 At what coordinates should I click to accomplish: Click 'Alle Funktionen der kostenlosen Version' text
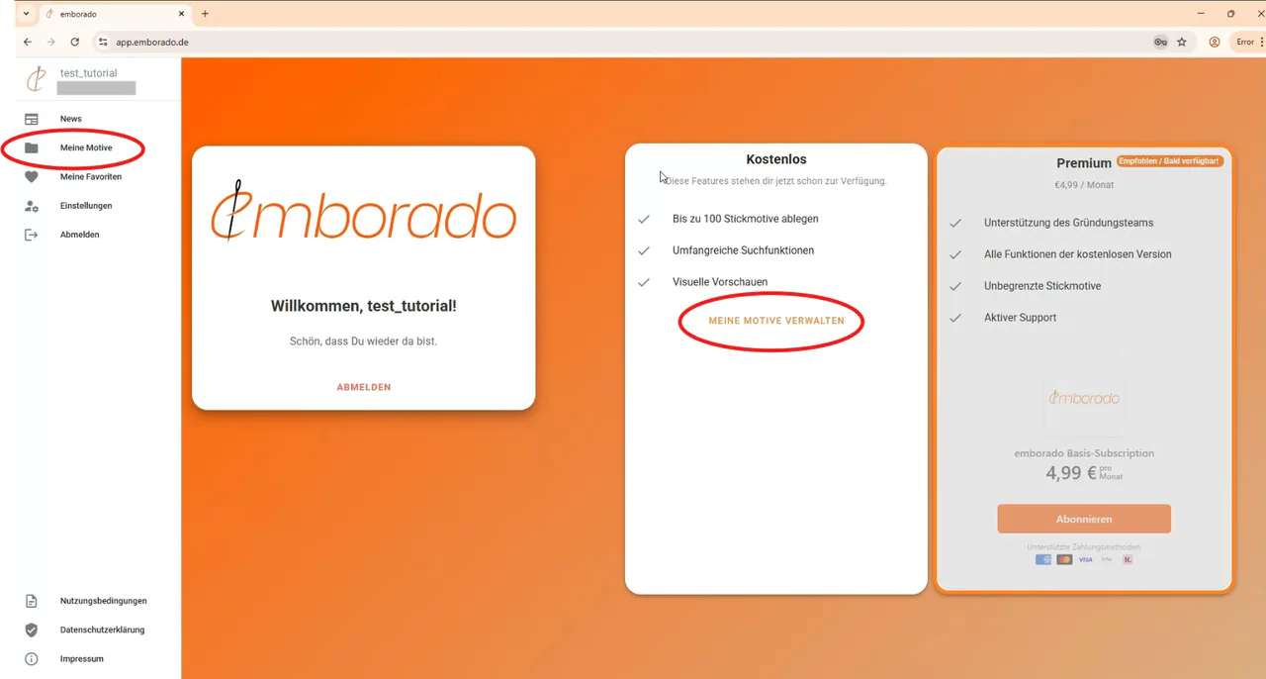[x=1077, y=254]
